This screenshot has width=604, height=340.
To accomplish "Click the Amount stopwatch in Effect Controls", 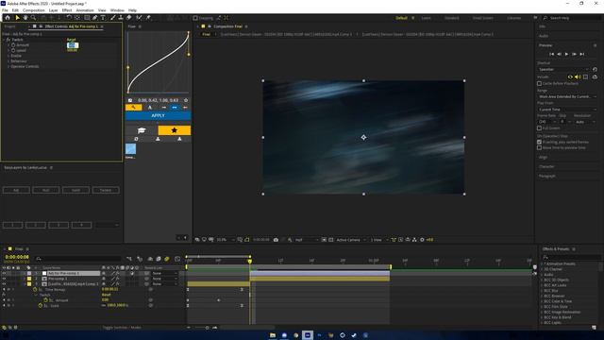I will coord(13,45).
